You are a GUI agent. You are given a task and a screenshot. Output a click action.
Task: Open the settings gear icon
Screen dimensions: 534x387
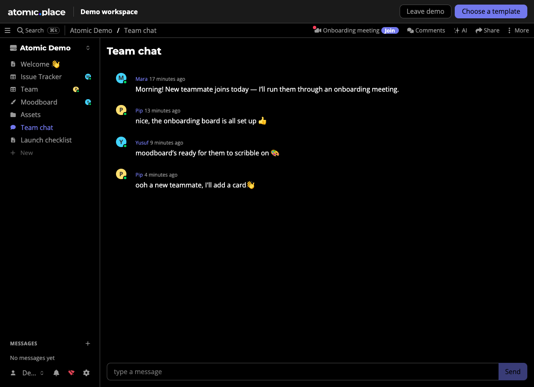[86, 373]
